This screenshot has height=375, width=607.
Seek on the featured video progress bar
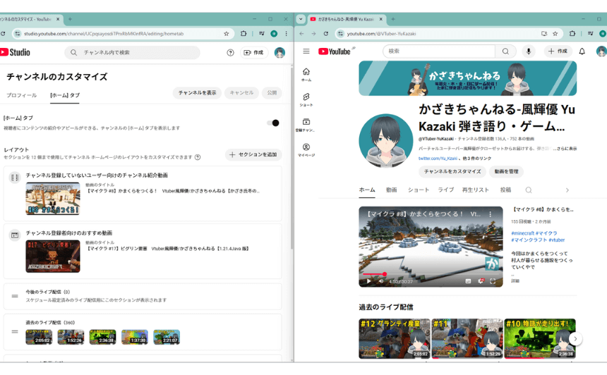coord(431,274)
